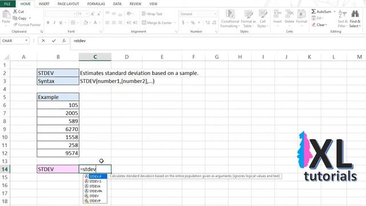Expand the AutoSum dropdown arrow
Viewport: 366px width, 206px height.
pos(335,11)
